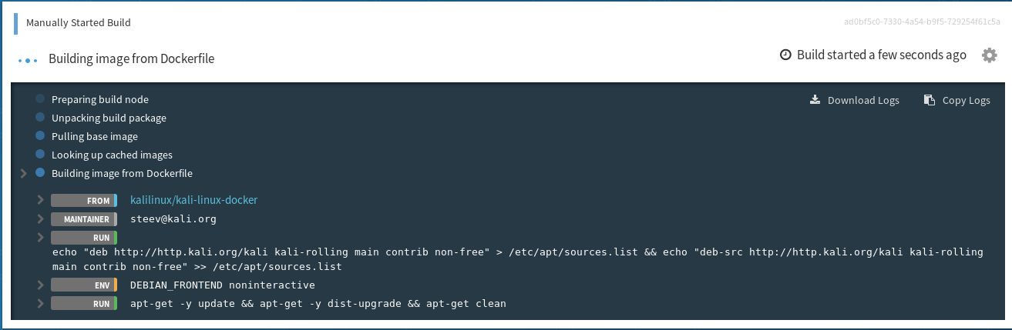
Task: Expand the RUN apt-get update step
Action: click(40, 304)
